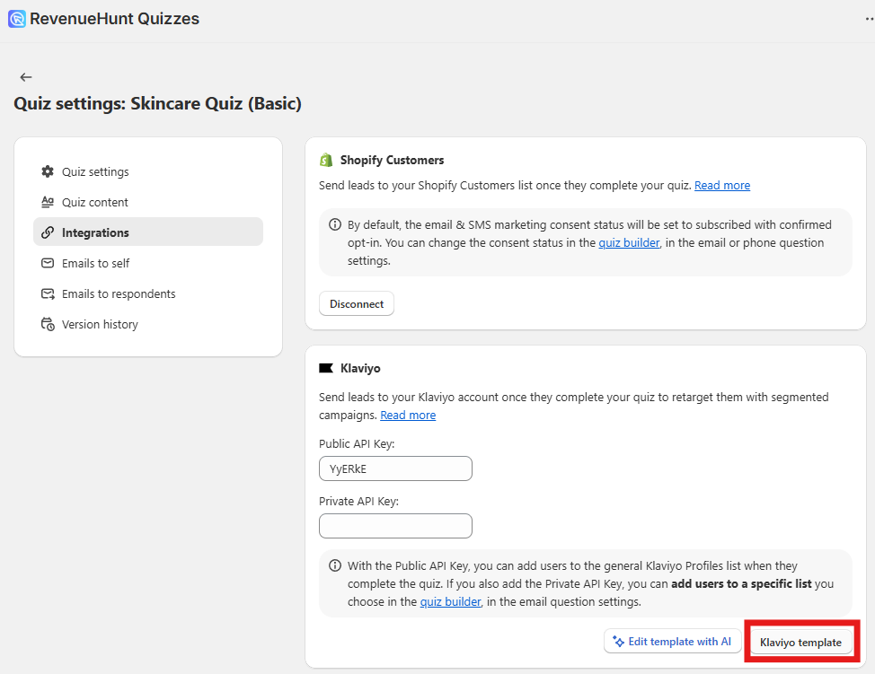Click the Quiz settings gear icon

pyautogui.click(x=48, y=171)
